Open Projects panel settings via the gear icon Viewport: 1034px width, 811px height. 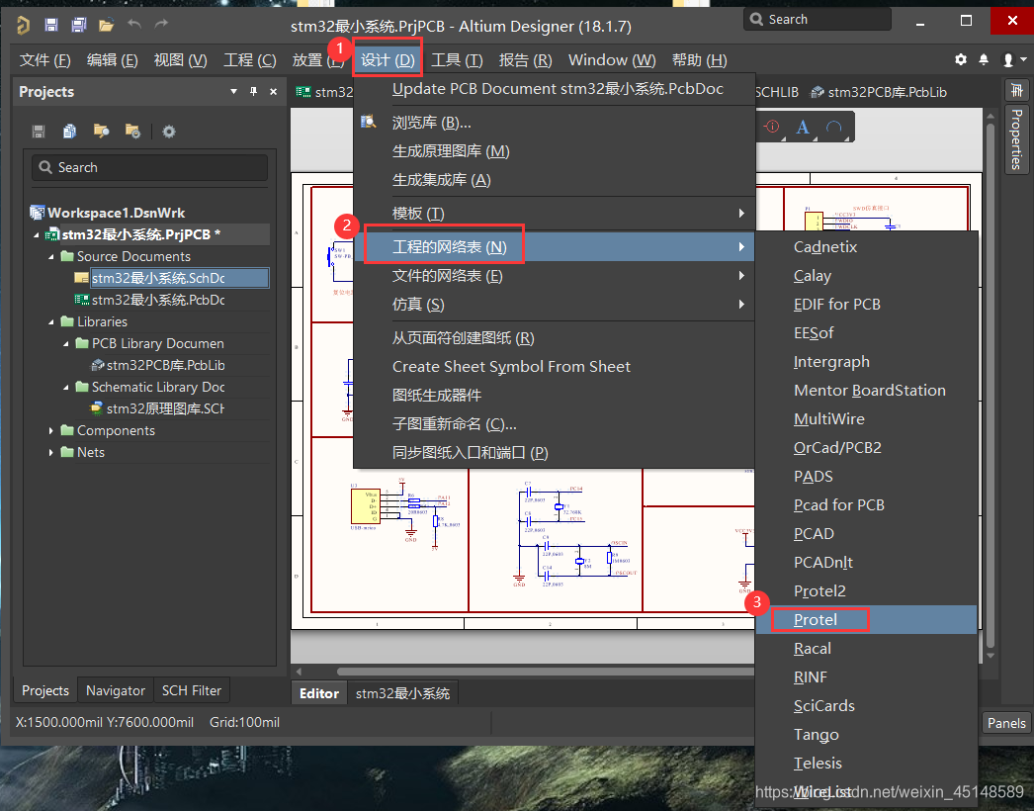click(169, 132)
